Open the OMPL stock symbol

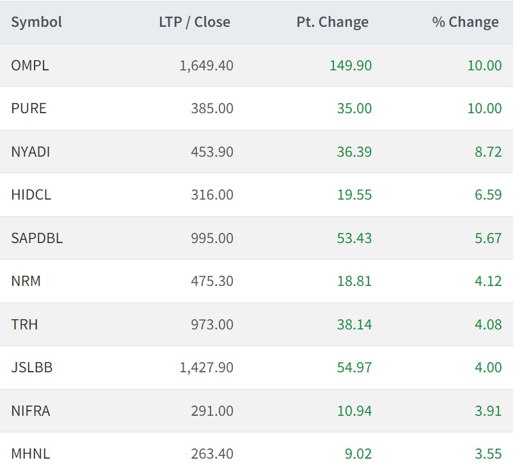click(x=30, y=65)
